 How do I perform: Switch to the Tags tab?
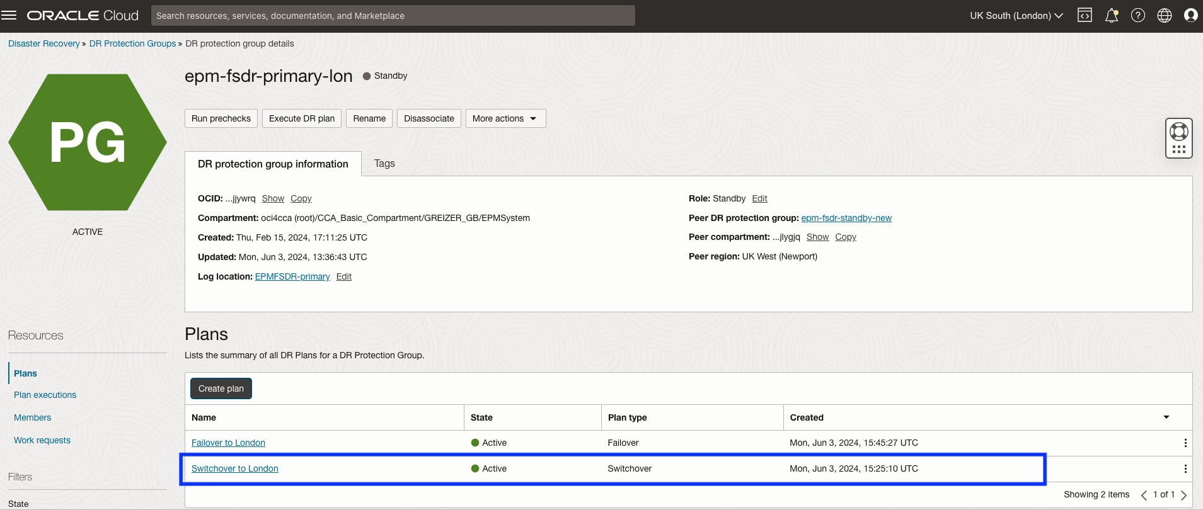tap(384, 163)
